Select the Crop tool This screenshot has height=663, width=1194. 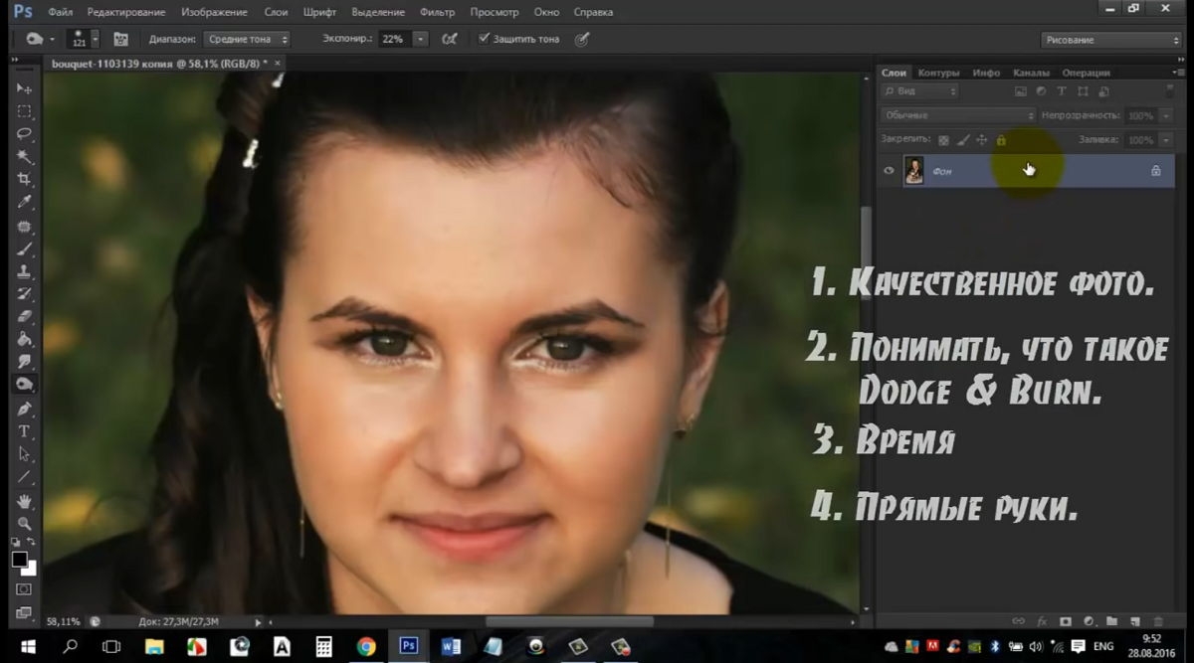pos(25,180)
